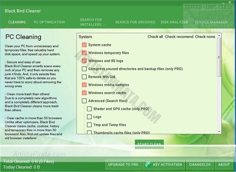The width and height of the screenshot is (236, 172).
Task: Click the Check recomend link
Action: 179,37
